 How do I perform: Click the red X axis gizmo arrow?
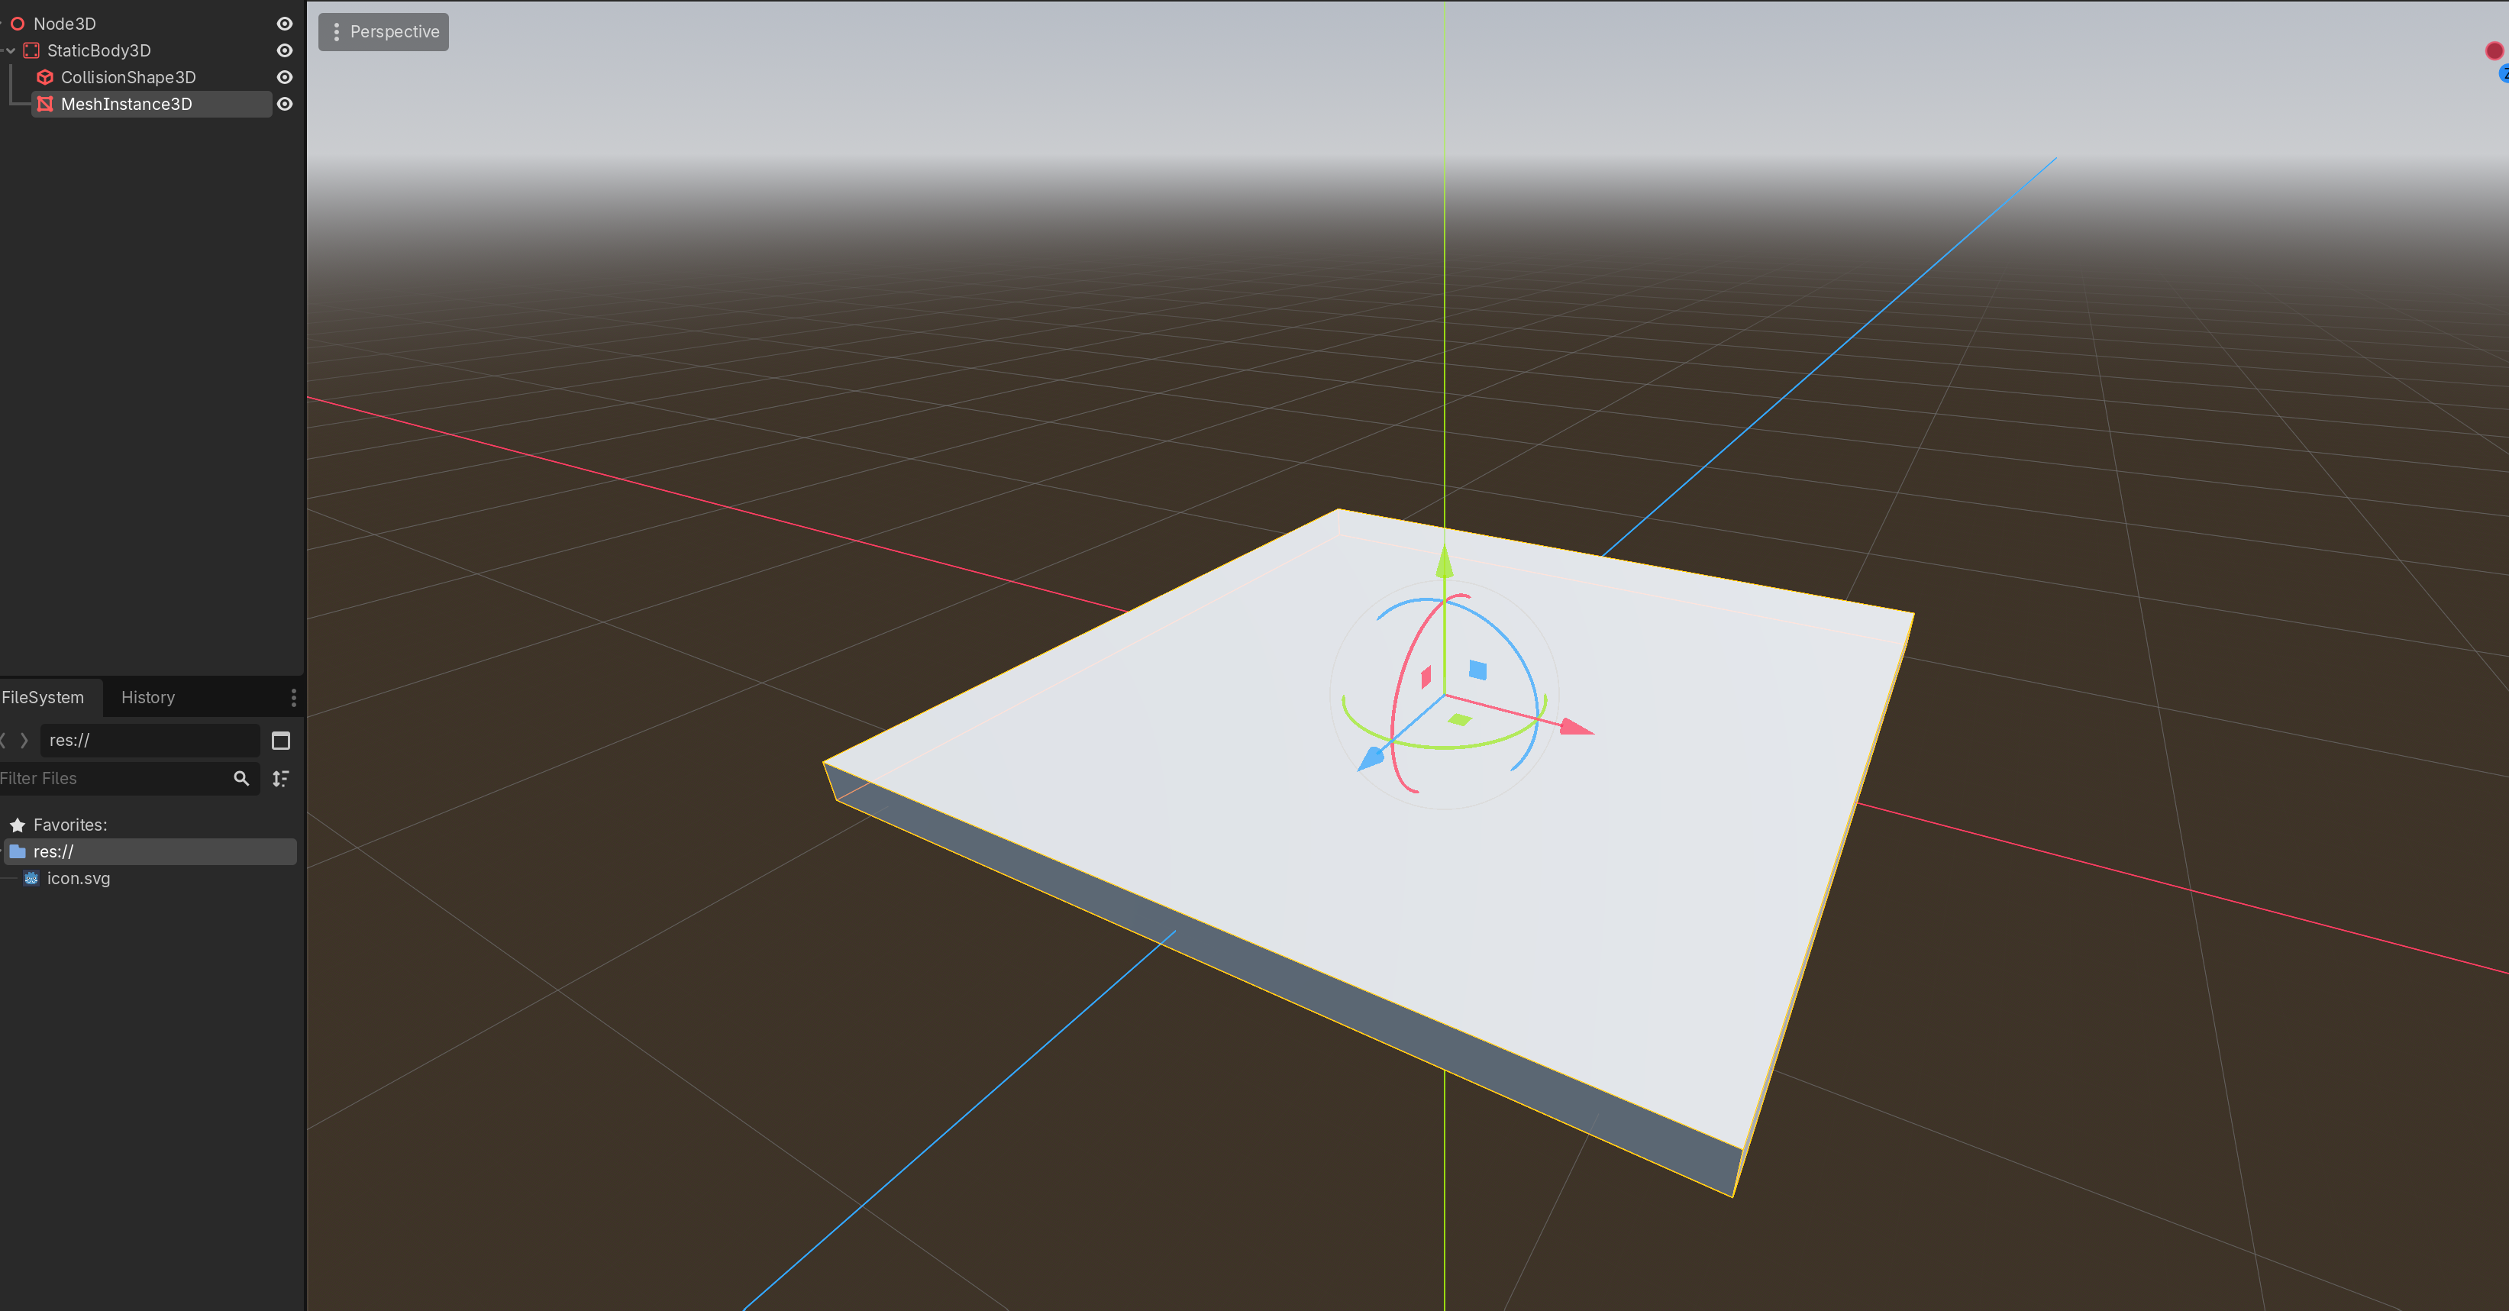click(1575, 727)
